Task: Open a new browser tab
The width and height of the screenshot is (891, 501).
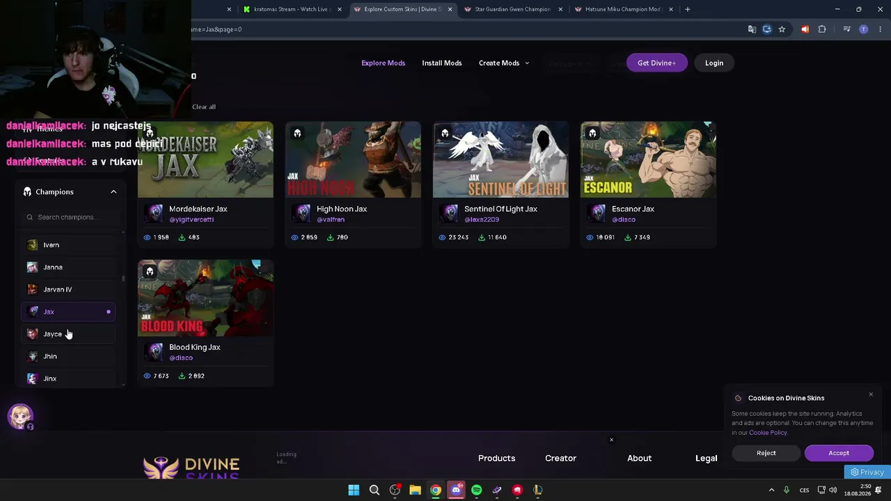Action: point(687,9)
